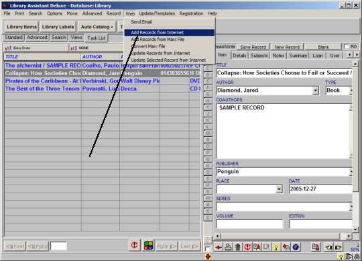The width and height of the screenshot is (362, 261).
Task: Select row 'The Best of the Three Tenors'
Action: click(103, 89)
